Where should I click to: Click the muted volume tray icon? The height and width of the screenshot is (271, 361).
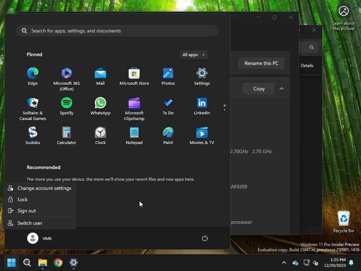[316, 263]
